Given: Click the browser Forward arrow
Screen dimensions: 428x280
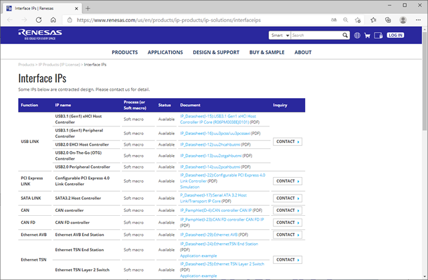Looking at the screenshot, I should pos(24,20).
